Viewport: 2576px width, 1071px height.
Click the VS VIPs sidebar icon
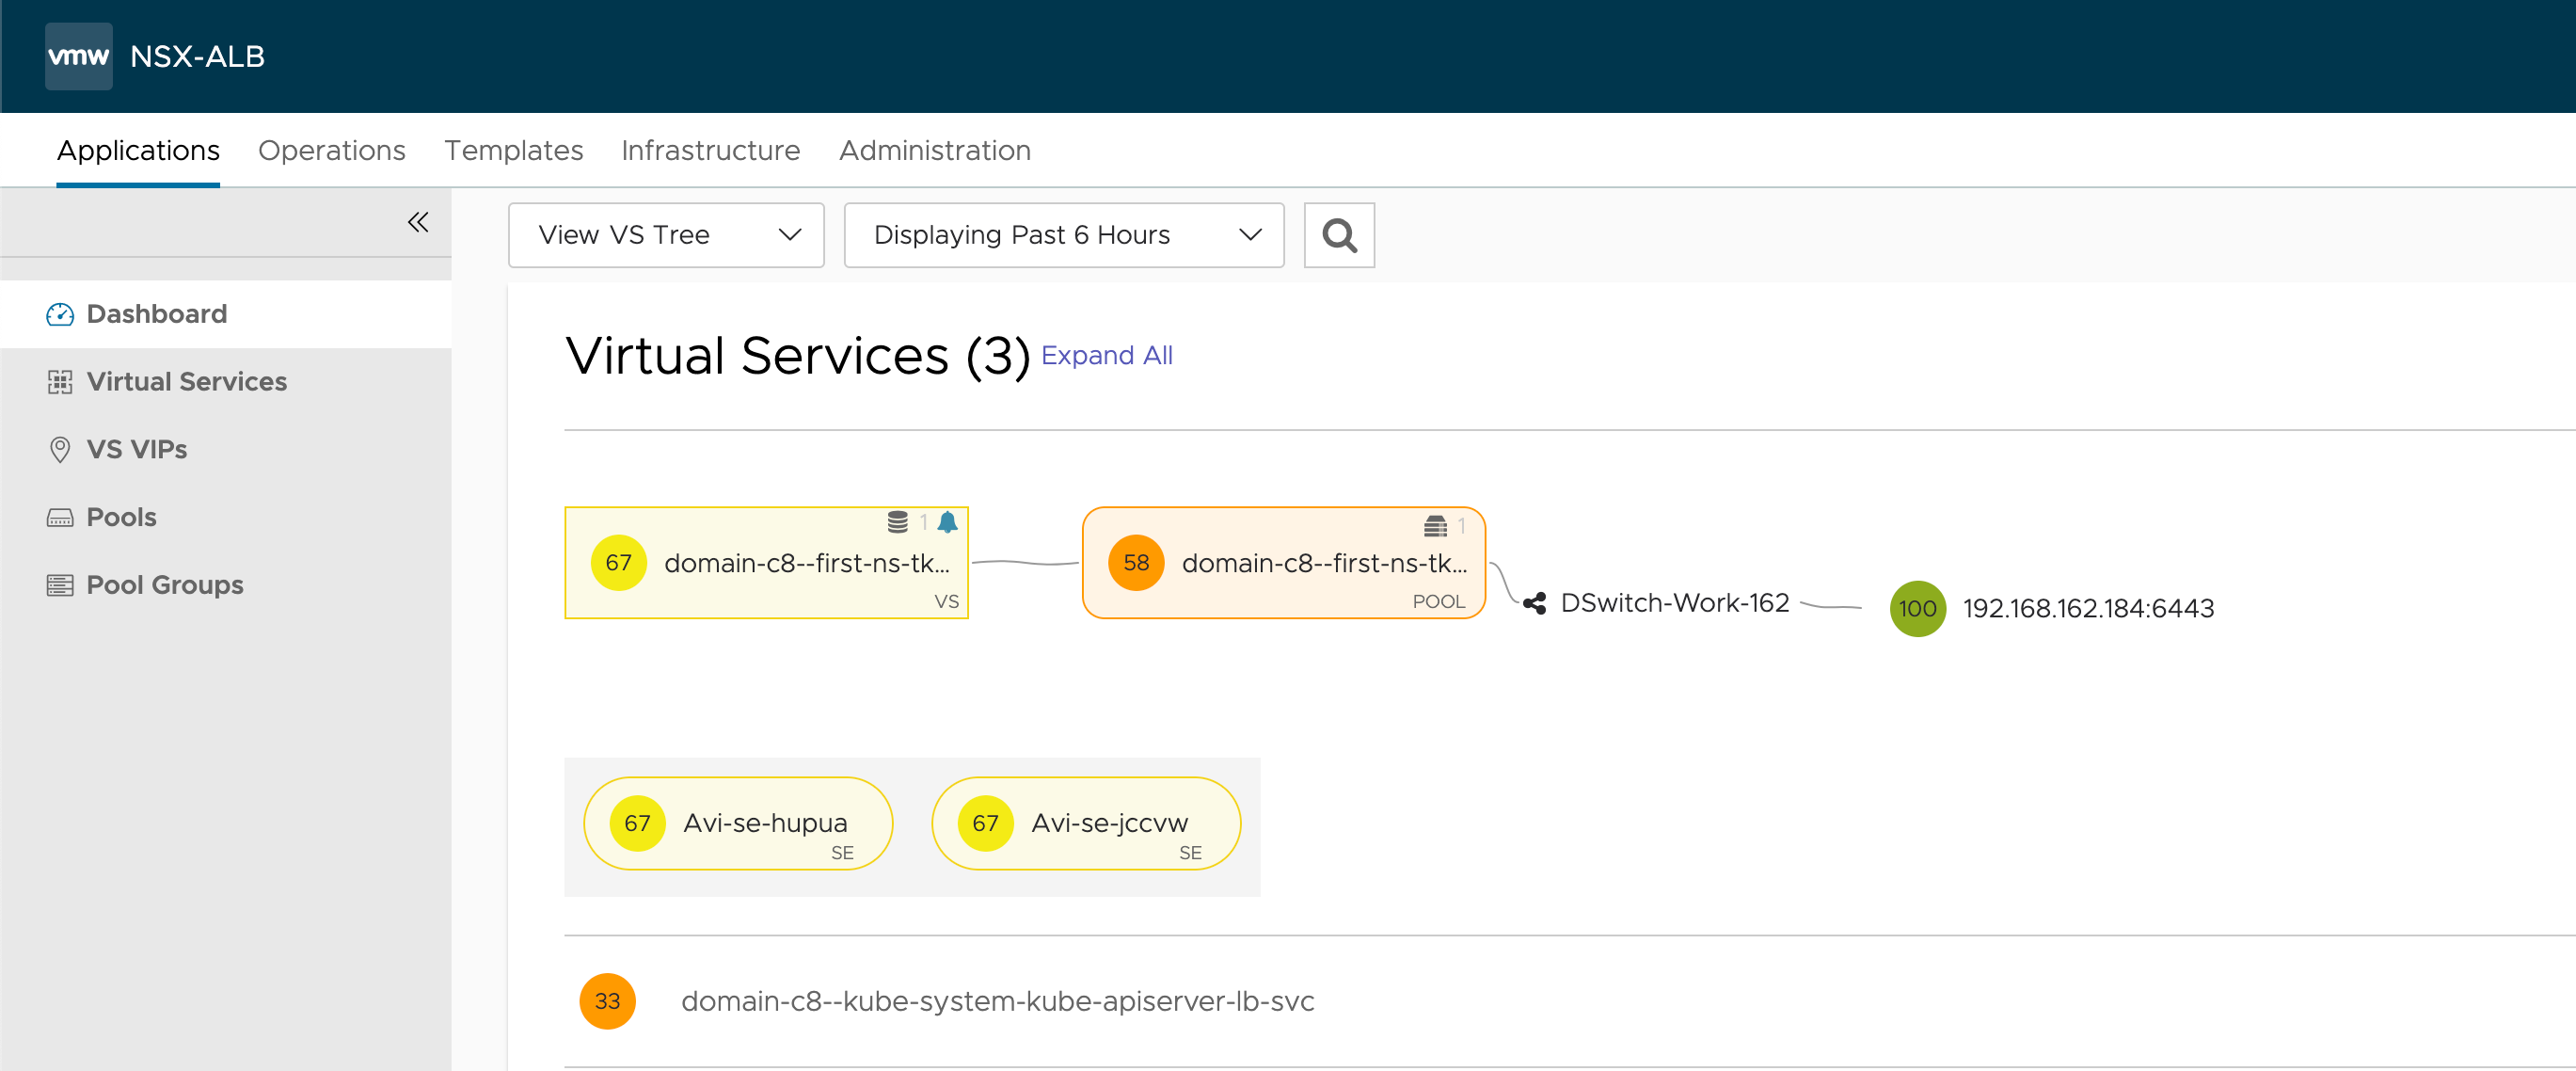click(59, 448)
